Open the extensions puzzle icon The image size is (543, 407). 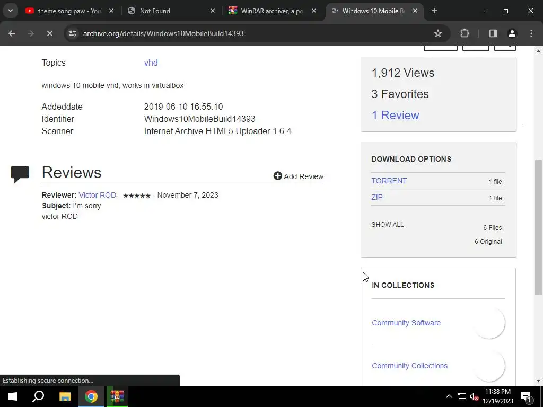coord(465,33)
